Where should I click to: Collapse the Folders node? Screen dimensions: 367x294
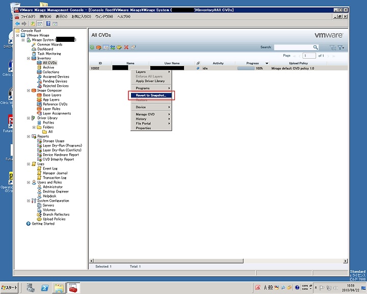coord(34,127)
